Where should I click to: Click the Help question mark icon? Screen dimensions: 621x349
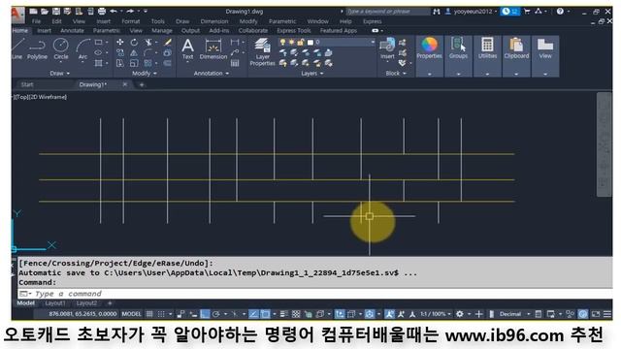[x=560, y=12]
